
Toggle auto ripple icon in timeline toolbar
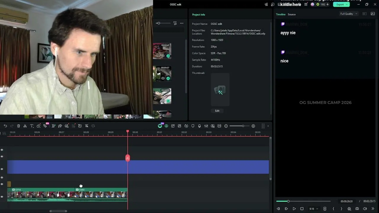[x=166, y=126]
